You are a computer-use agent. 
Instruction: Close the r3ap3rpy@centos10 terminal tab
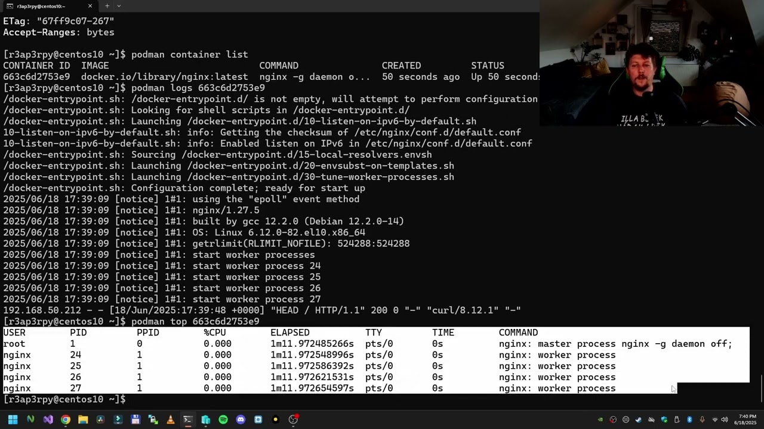pyautogui.click(x=90, y=6)
